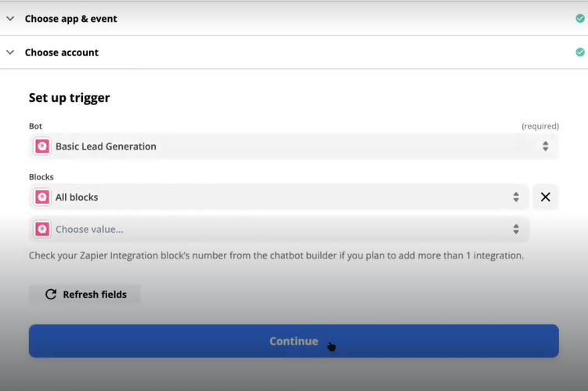Click the bot icon in the Basic Lead Generation field

[x=42, y=147]
